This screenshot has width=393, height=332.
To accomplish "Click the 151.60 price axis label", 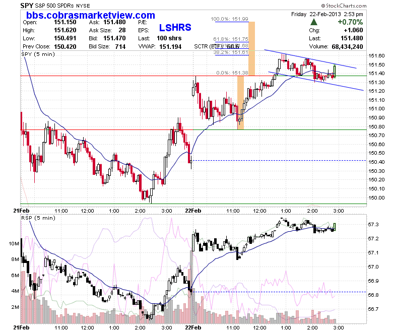I will coord(376,55).
